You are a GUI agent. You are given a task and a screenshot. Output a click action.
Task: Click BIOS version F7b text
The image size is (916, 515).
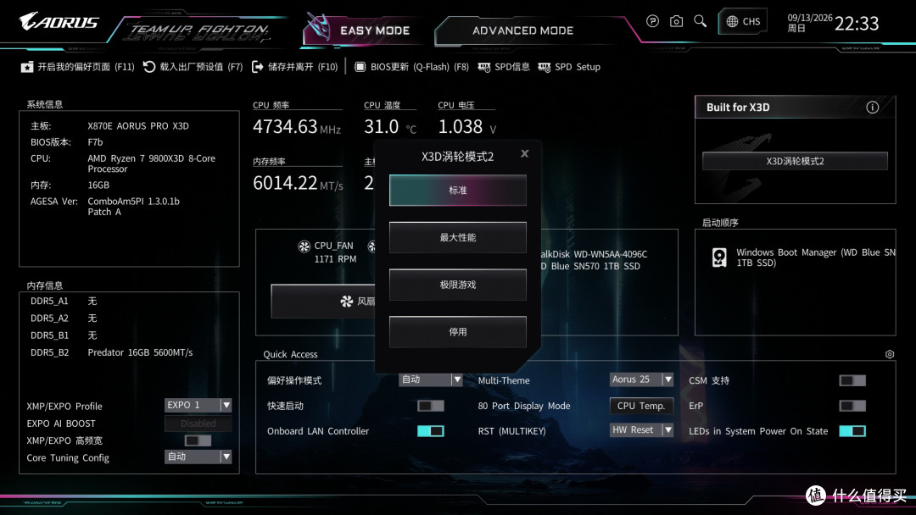(x=95, y=142)
